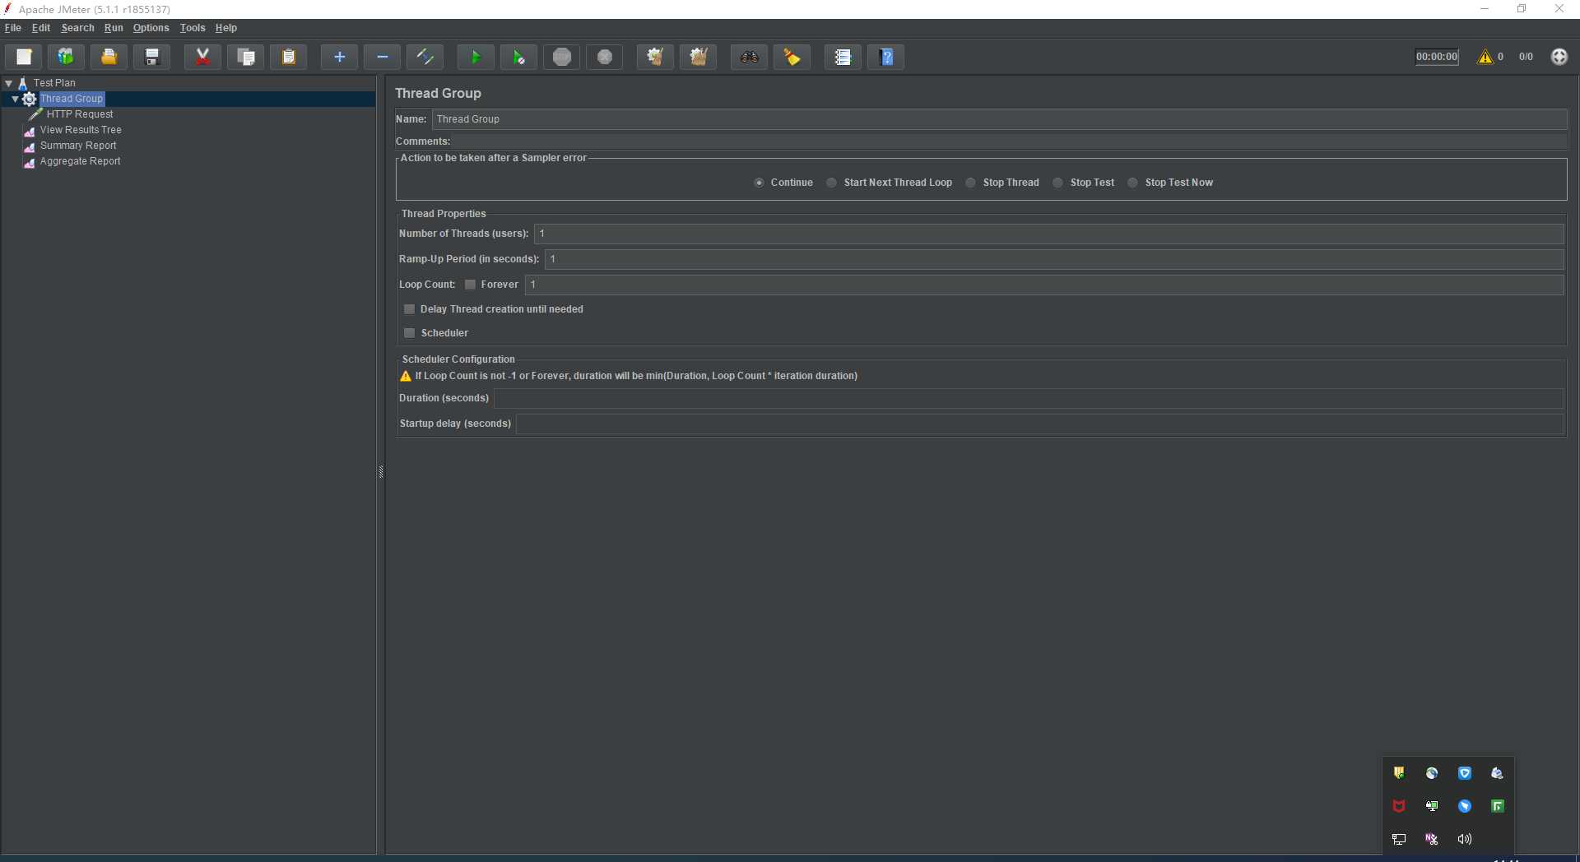The image size is (1580, 862).
Task: Collapse the Thread Group tree node
Action: click(15, 99)
